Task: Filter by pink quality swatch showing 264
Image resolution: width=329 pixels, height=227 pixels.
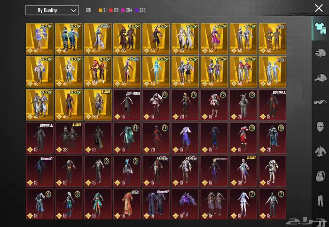Action: 126,10
